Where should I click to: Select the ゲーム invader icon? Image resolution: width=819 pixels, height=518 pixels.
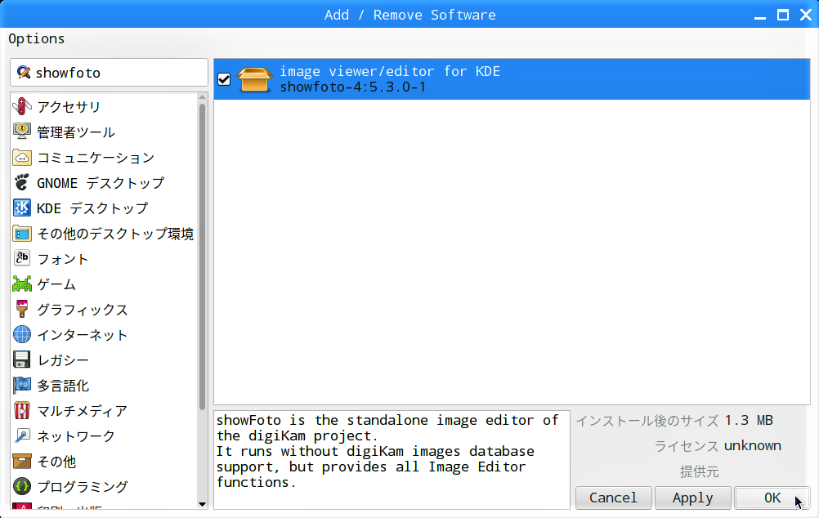22,284
